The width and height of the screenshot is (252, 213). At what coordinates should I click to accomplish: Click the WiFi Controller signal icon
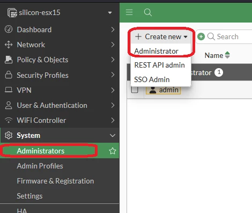9,120
